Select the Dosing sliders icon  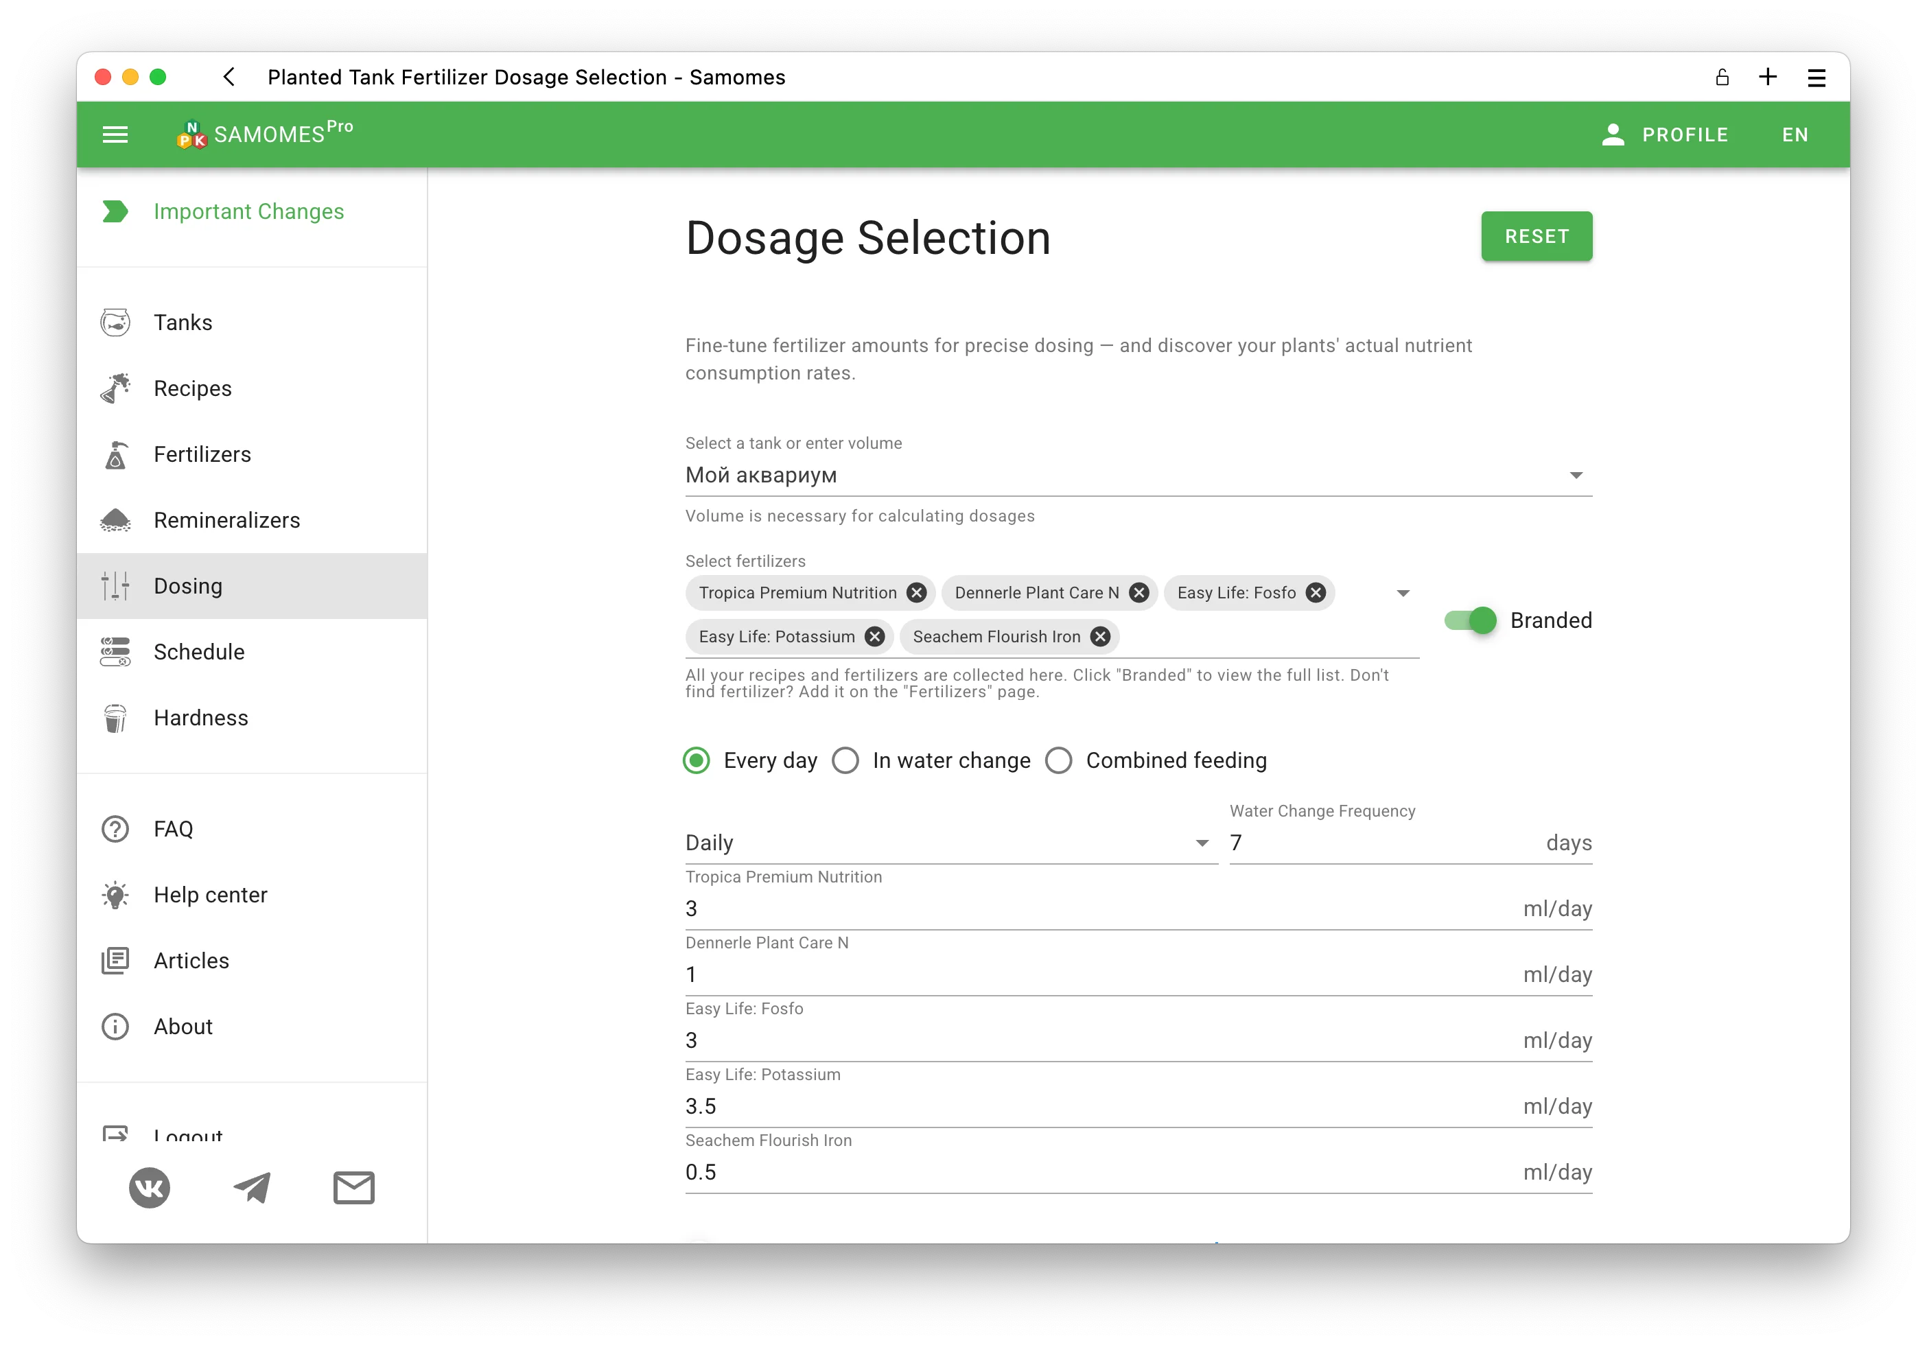(x=115, y=585)
